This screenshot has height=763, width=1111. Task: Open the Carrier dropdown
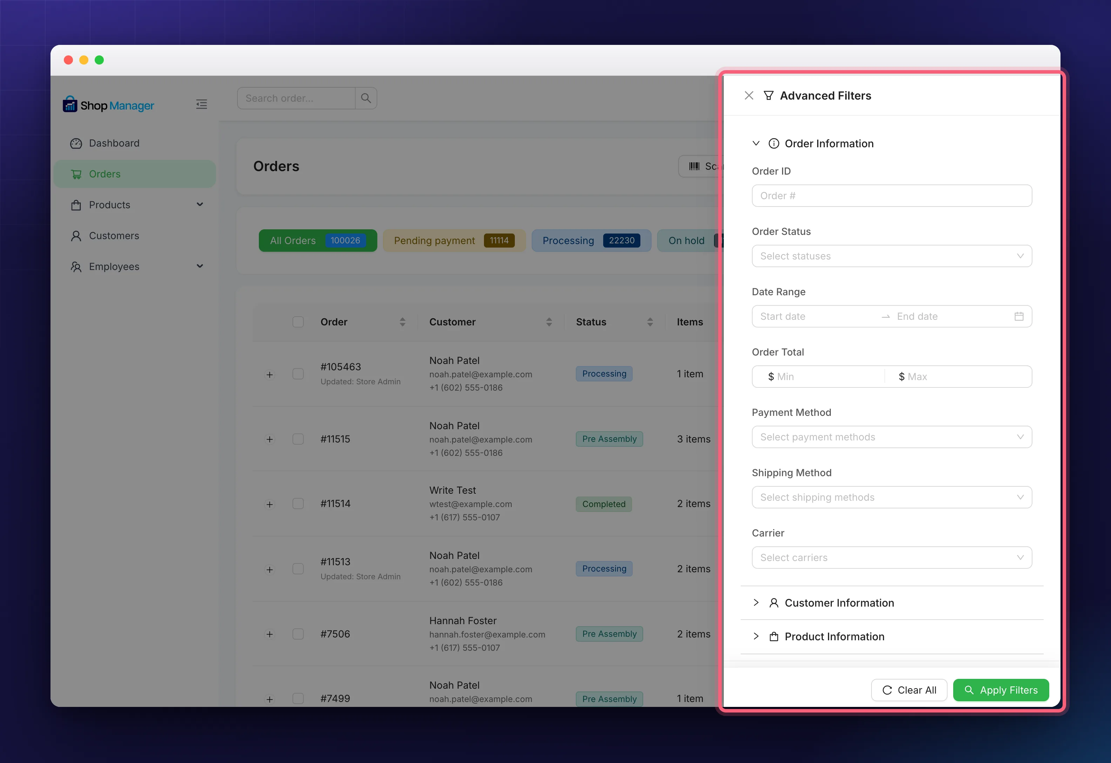pyautogui.click(x=891, y=558)
